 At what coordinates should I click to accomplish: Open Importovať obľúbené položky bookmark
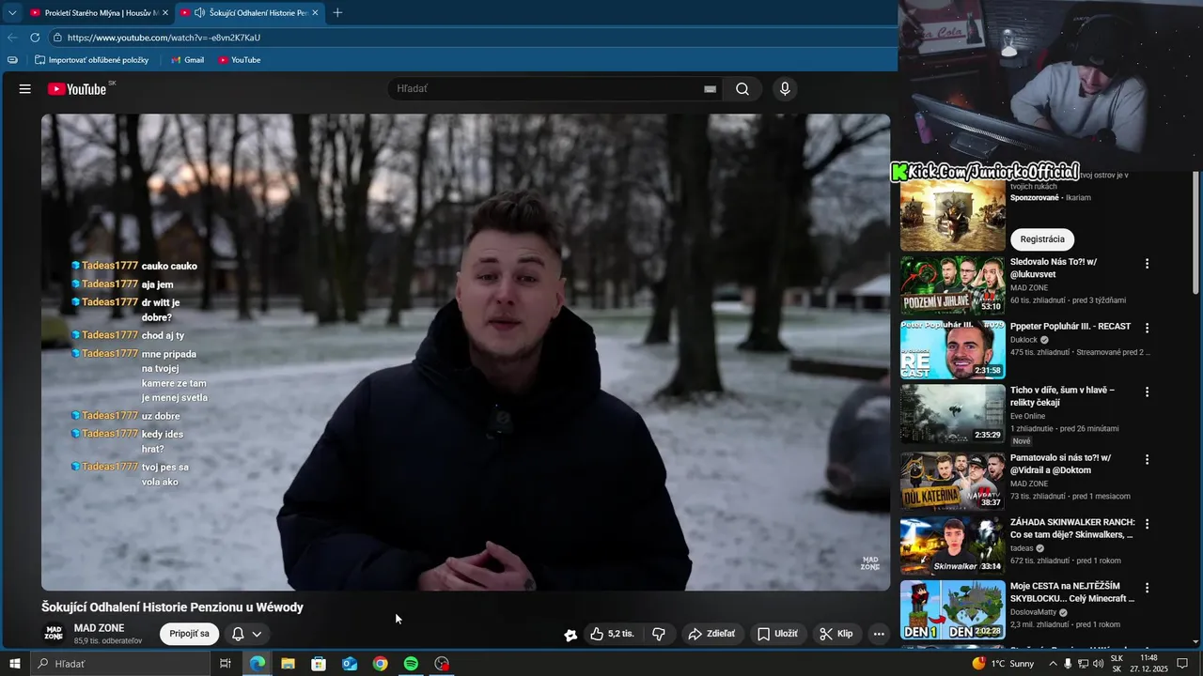click(91, 60)
